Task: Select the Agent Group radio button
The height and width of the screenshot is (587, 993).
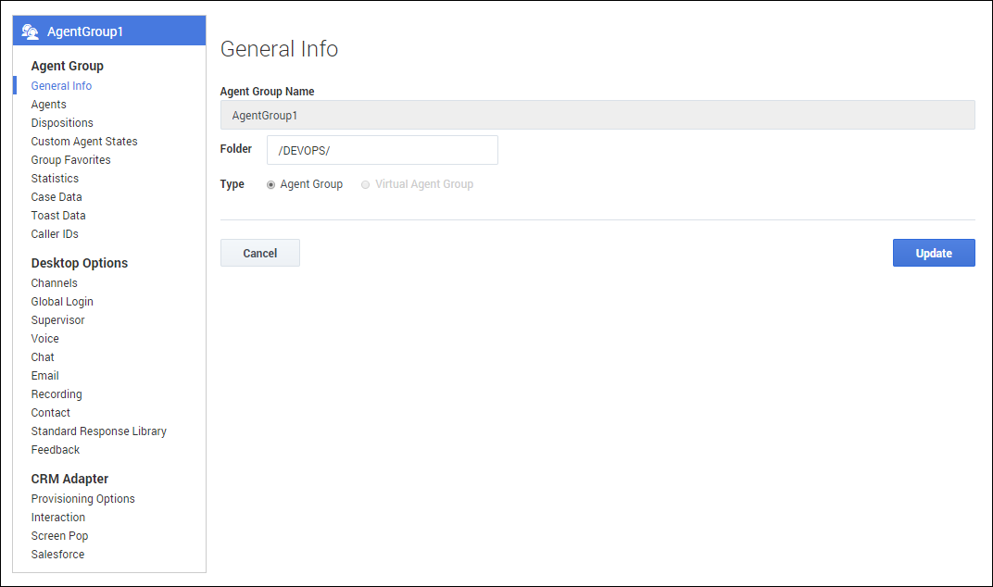Action: tap(271, 185)
